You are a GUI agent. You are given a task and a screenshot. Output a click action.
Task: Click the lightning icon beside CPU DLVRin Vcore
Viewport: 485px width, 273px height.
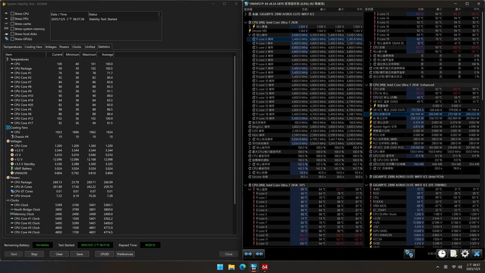370,214
